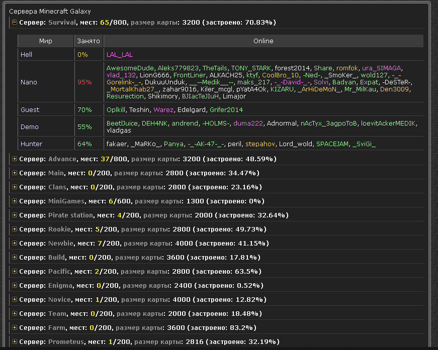The width and height of the screenshot is (438, 350).
Task: Open player Oplkill in Guest world
Action: [x=116, y=109]
